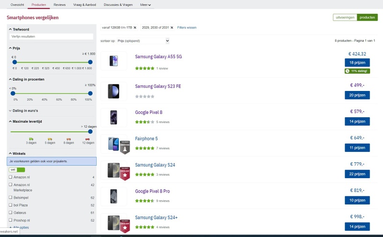Open the Reviews tab

pos(59,5)
